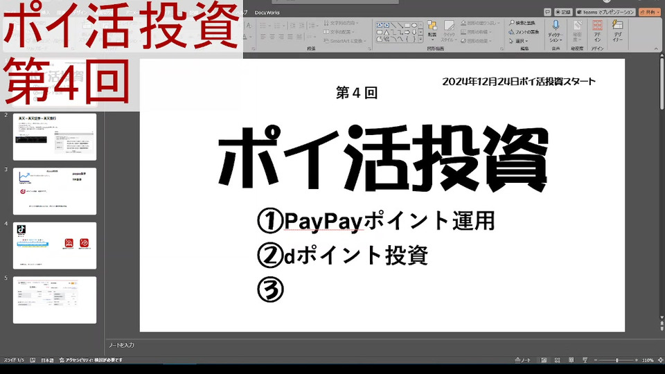665x374 pixels.
Task: Click the decrease indent level icon
Action: click(292, 26)
